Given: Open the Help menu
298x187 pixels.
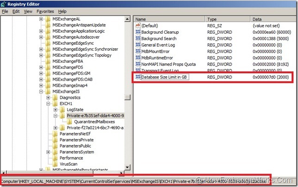Looking at the screenshot, I should (x=62, y=12).
